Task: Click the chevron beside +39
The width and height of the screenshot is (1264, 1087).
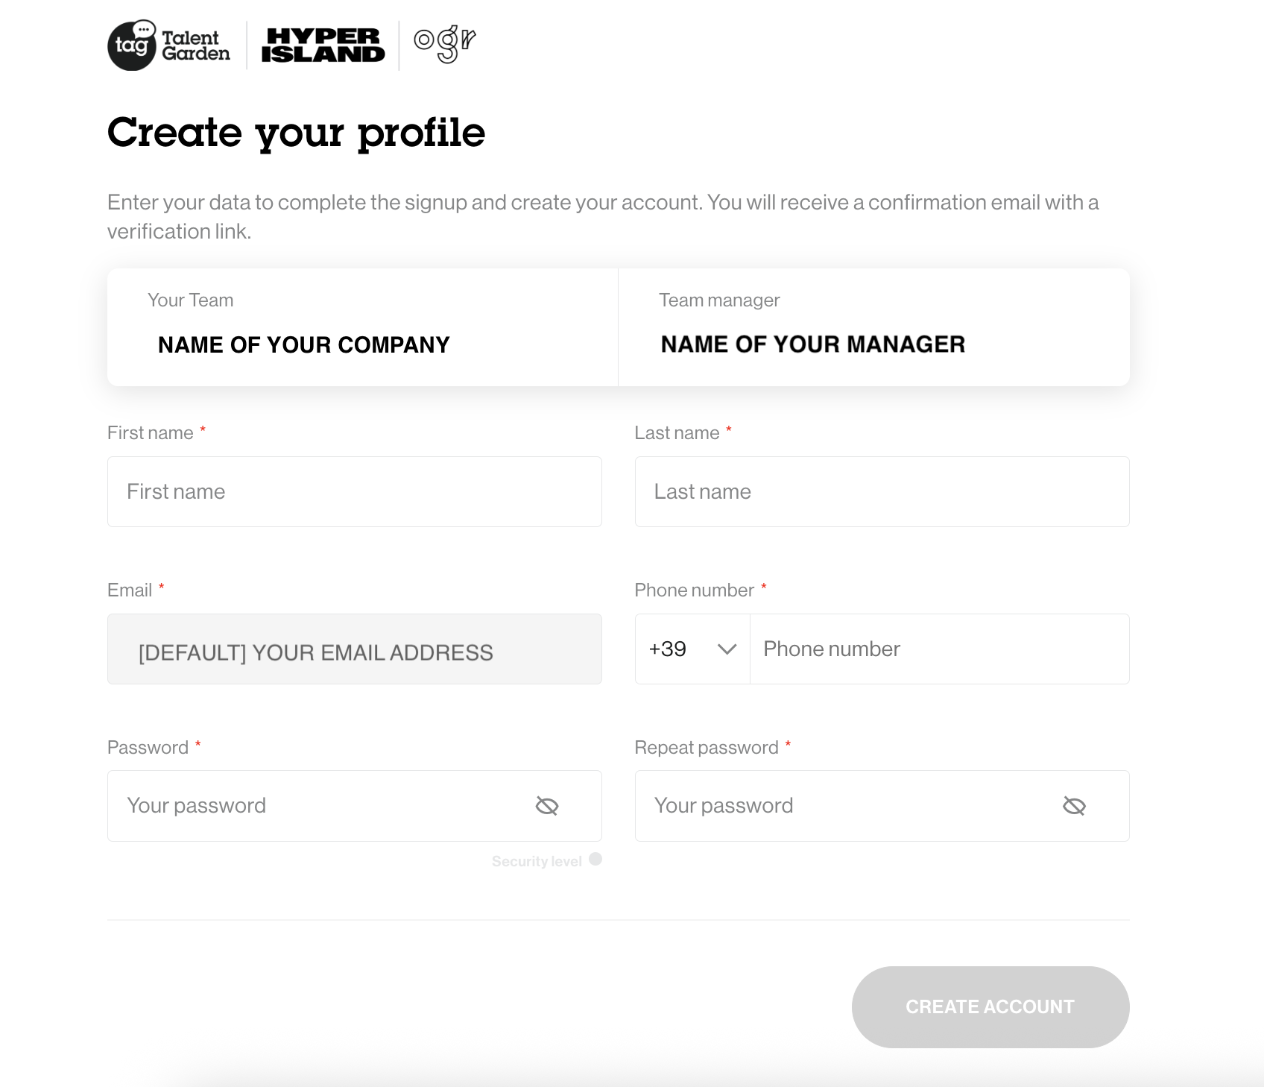Action: click(x=727, y=649)
